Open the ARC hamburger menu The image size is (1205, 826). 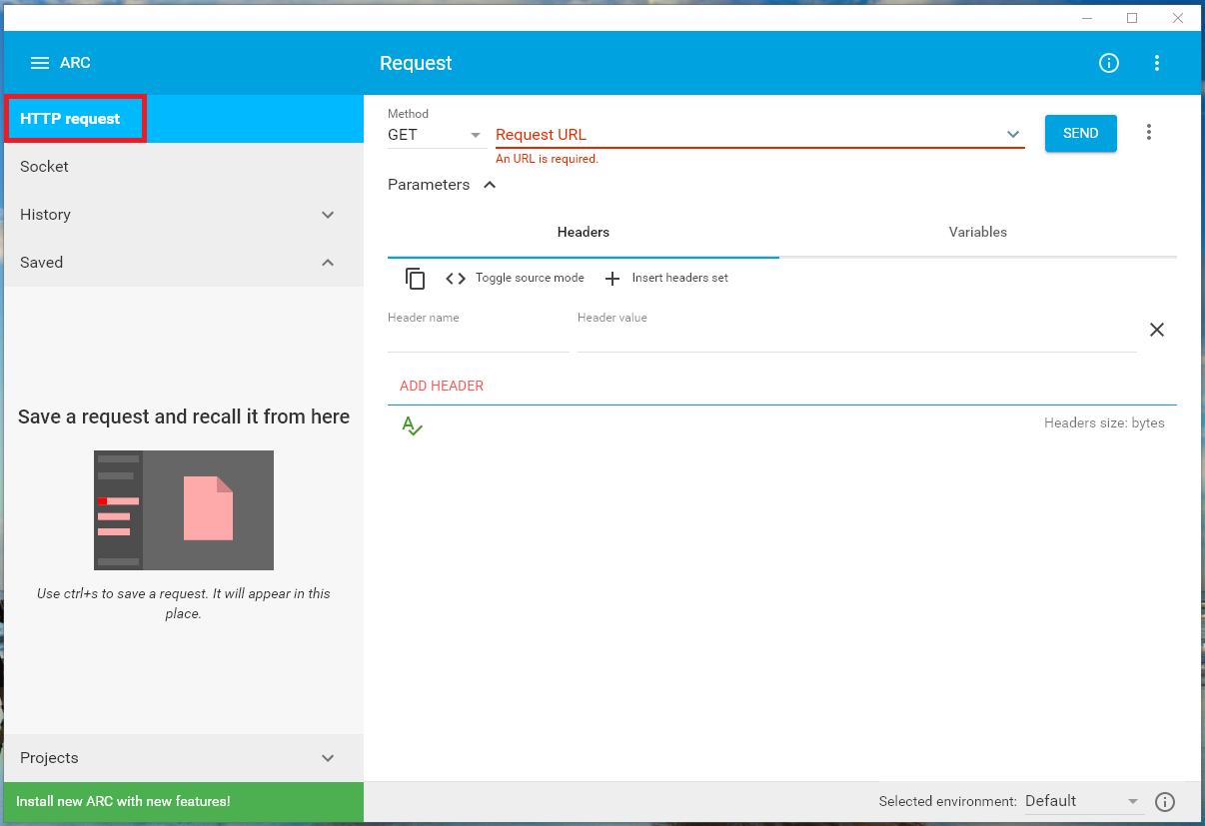click(40, 63)
